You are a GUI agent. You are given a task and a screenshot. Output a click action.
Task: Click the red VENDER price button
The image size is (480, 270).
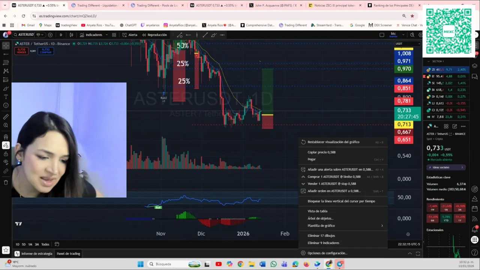21,51
